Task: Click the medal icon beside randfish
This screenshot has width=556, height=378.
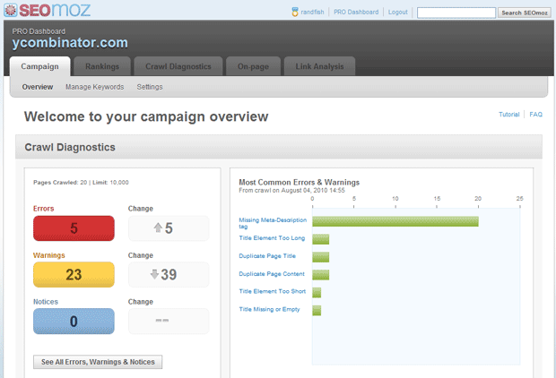Action: (x=295, y=12)
